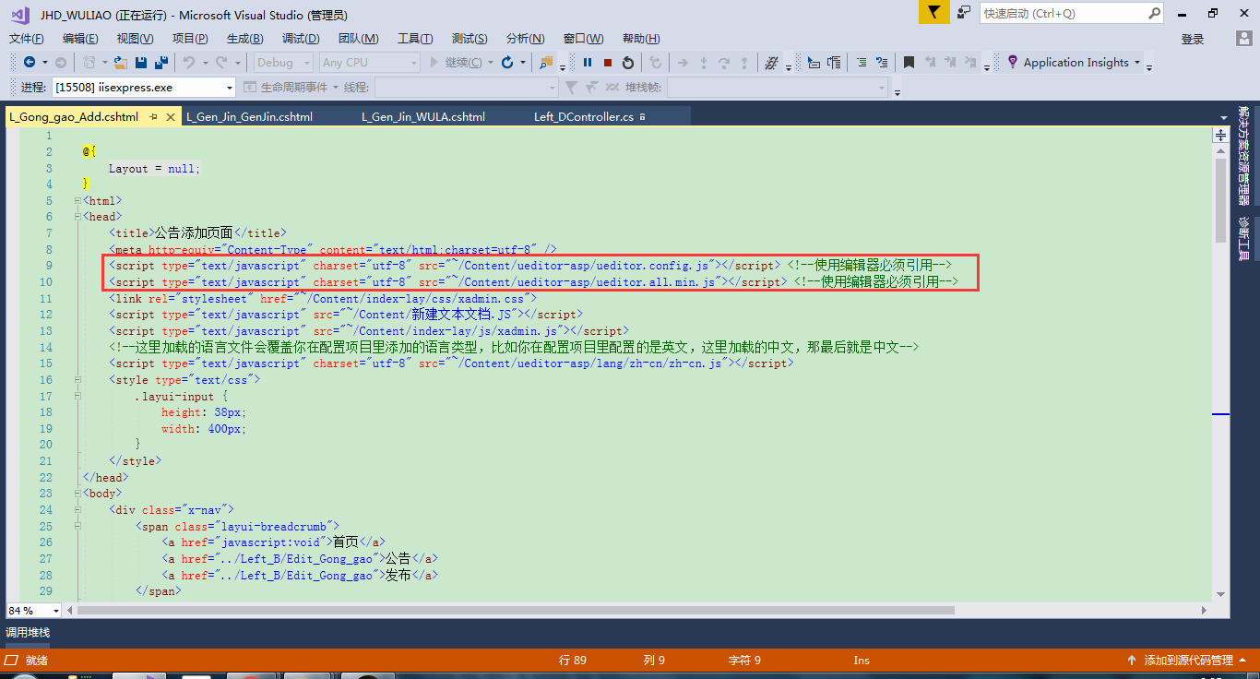Image resolution: width=1260 pixels, height=679 pixels.
Task: Click the Navigate Backward arrow icon
Action: 30,63
